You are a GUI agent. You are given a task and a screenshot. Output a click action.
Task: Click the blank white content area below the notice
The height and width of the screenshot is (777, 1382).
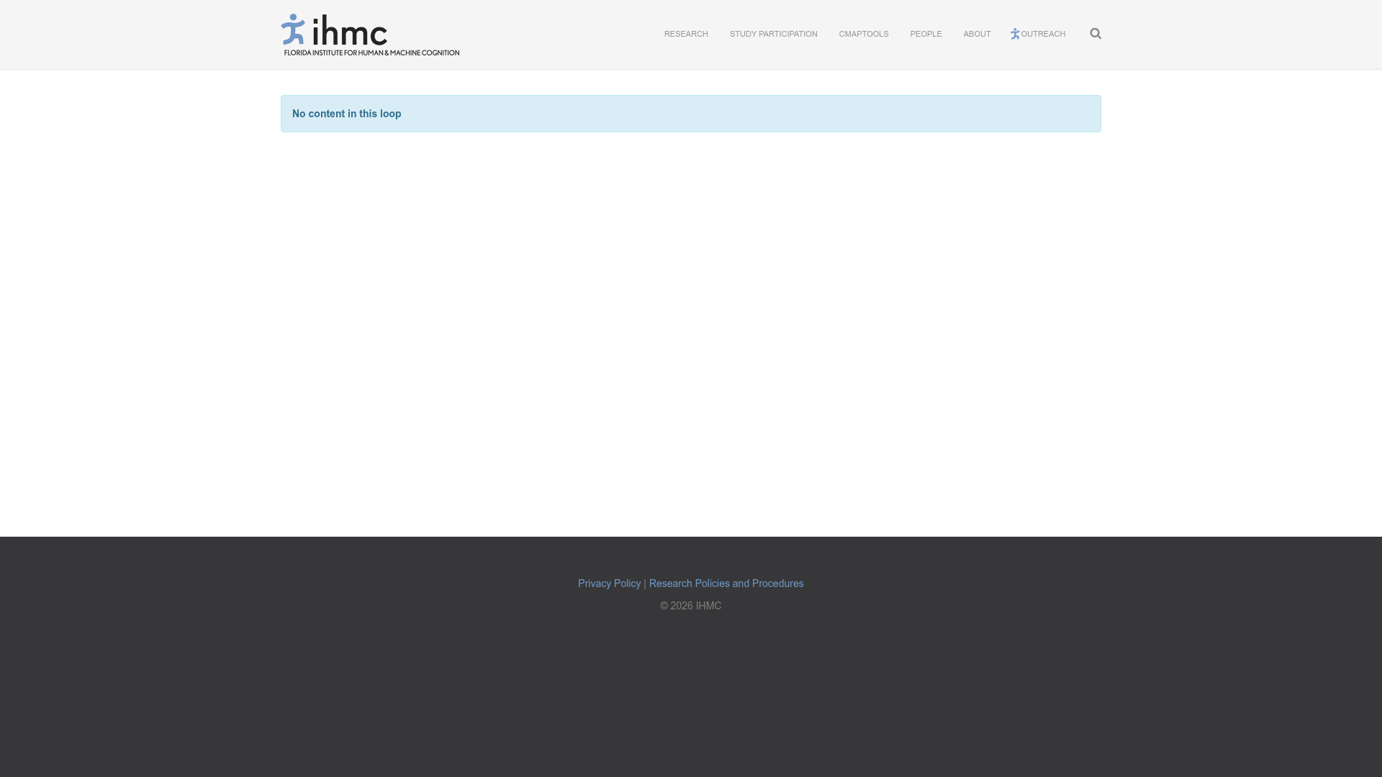pyautogui.click(x=691, y=324)
